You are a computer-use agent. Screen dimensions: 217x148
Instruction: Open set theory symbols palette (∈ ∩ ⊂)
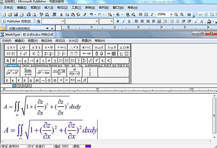[87, 47]
